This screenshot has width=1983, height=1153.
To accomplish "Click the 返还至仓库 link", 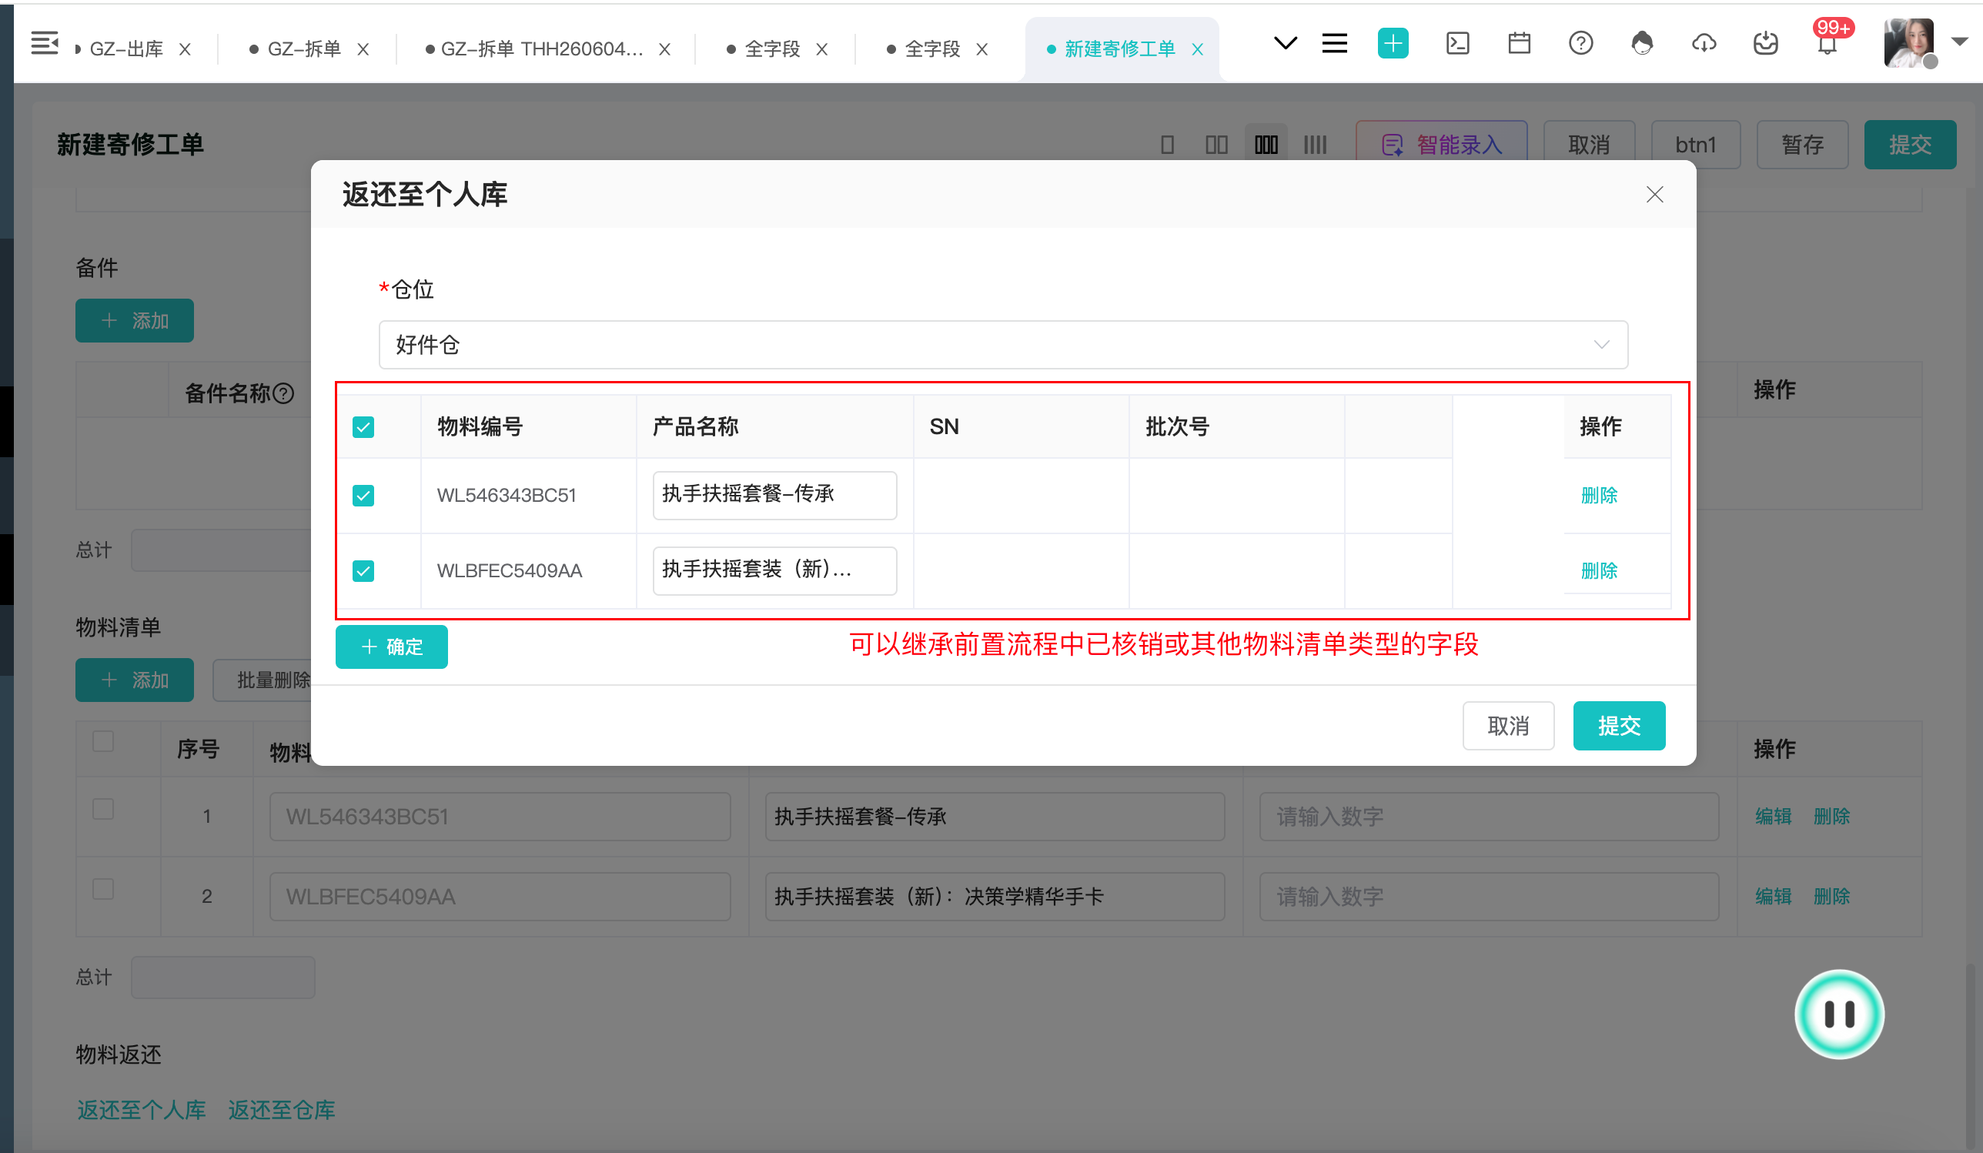I will 282,1110.
